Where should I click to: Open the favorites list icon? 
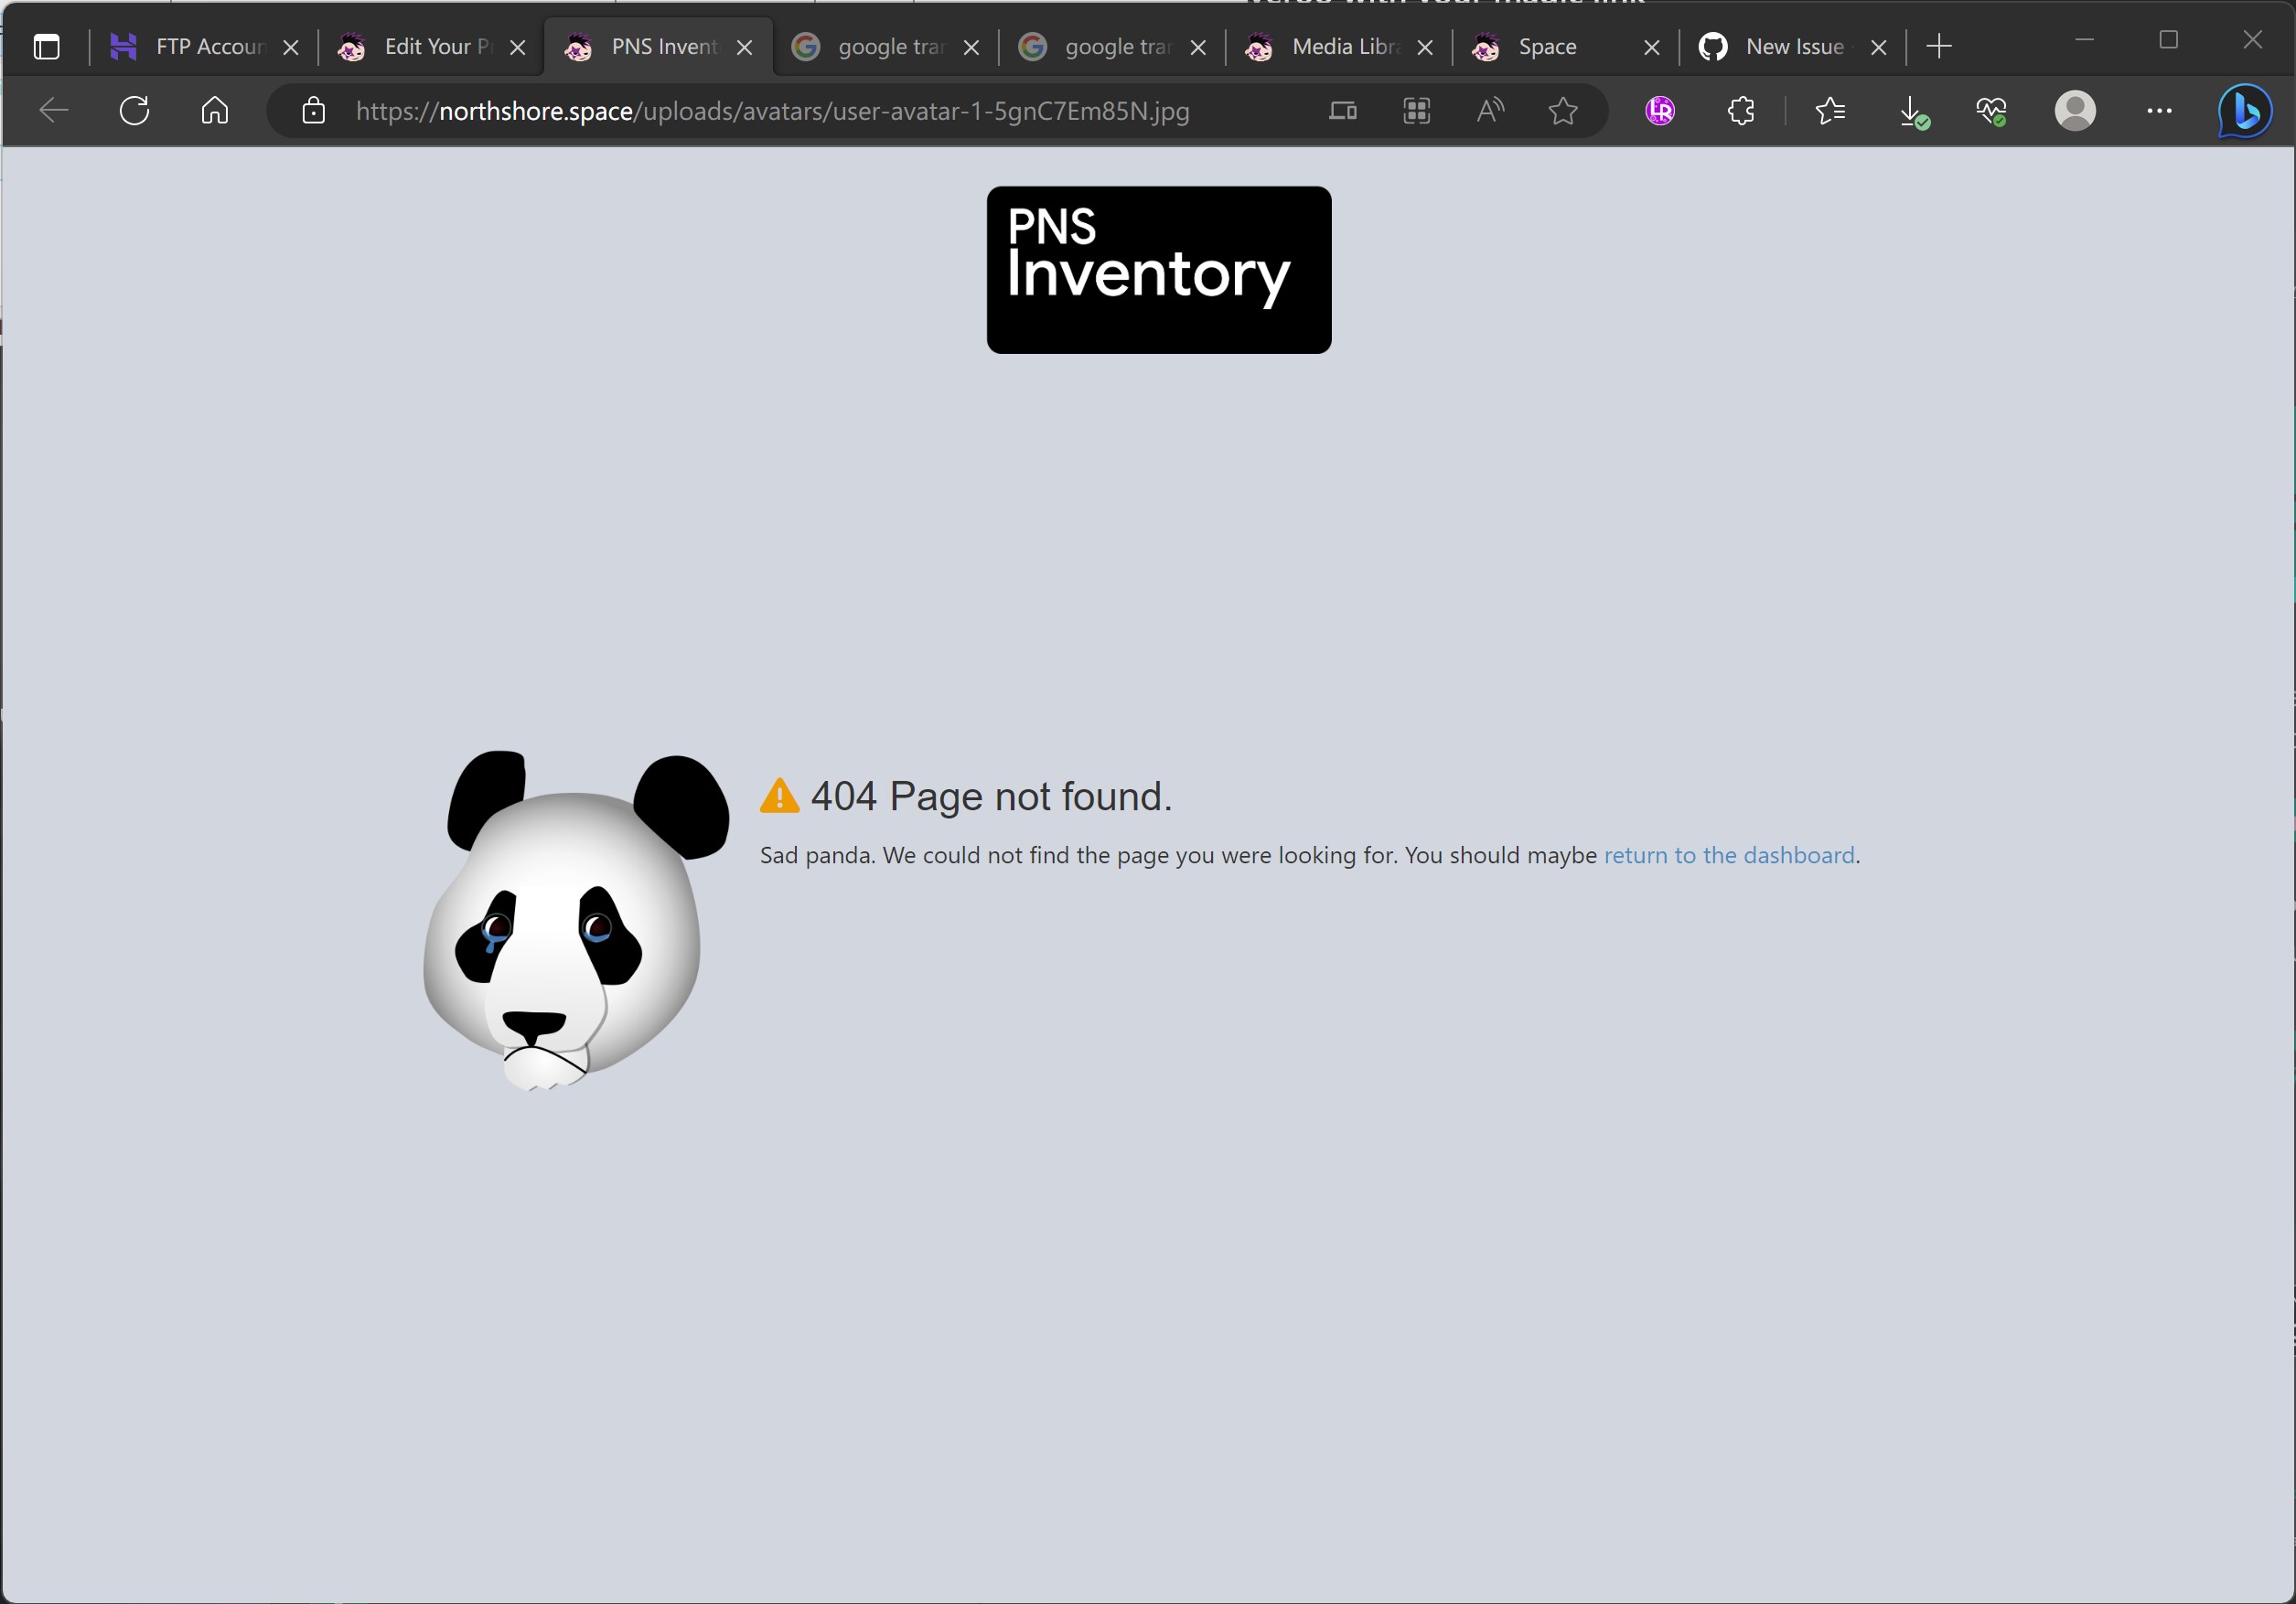click(1830, 110)
